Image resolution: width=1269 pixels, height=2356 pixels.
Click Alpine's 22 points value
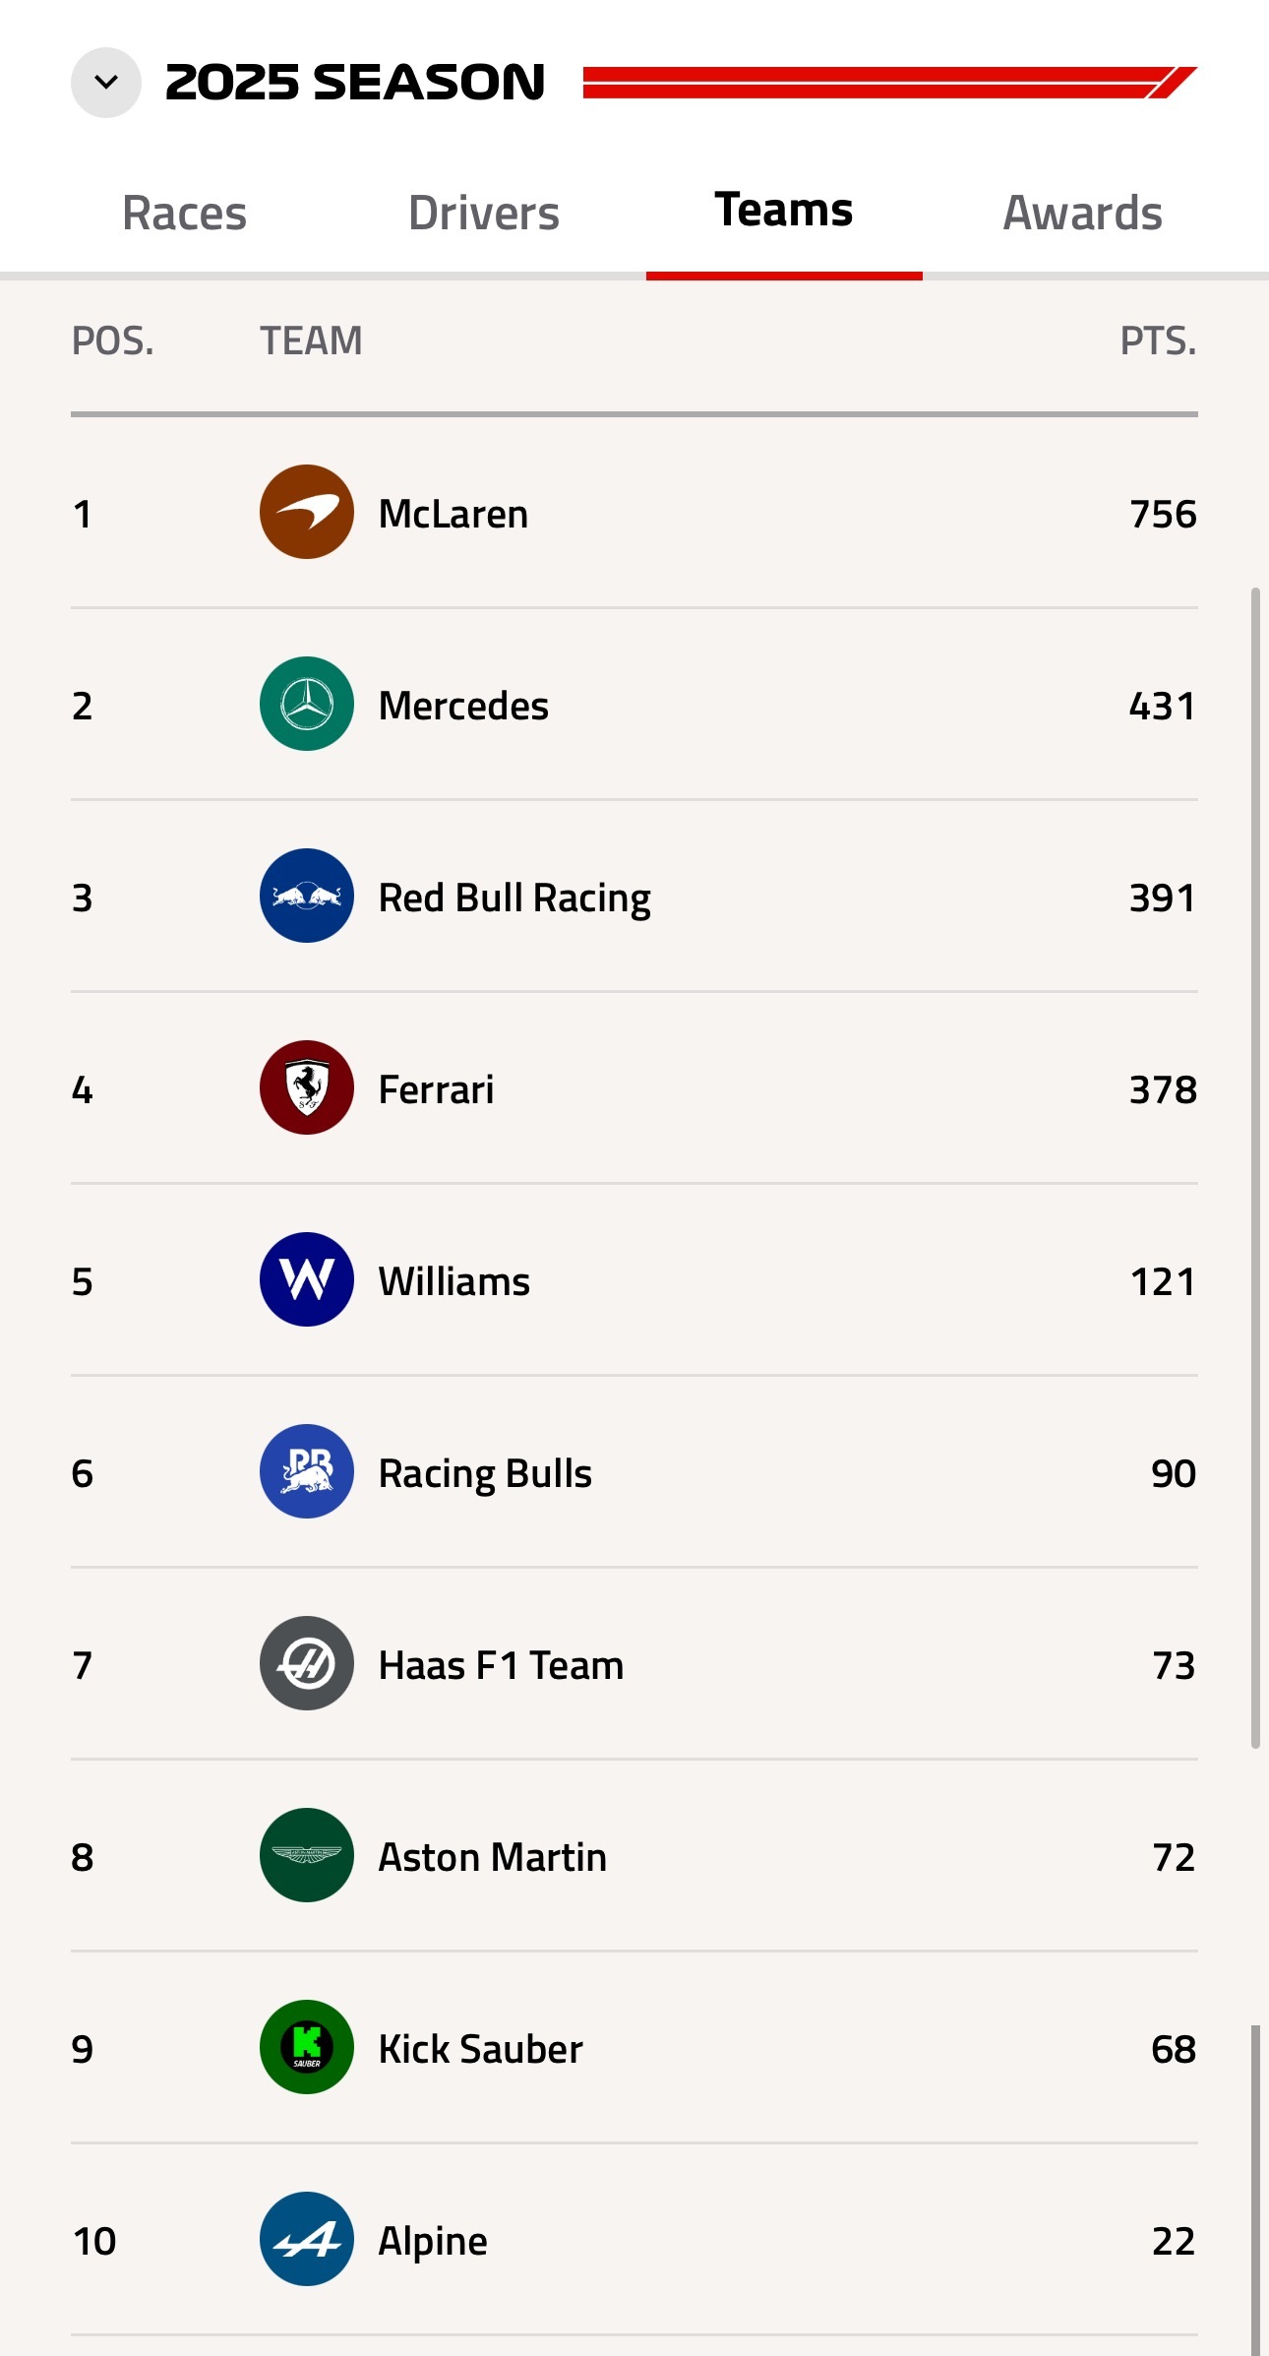click(1173, 2241)
